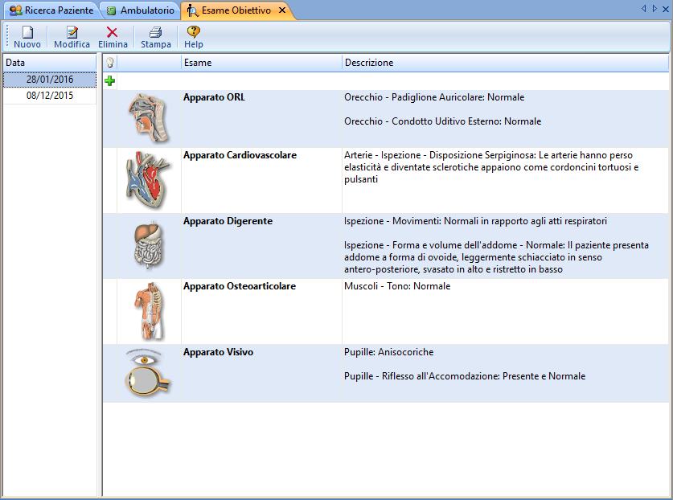
Task: Select the date 08/12/2015
Action: tap(50, 96)
